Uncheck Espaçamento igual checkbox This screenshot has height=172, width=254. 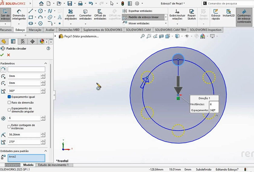[9, 97]
